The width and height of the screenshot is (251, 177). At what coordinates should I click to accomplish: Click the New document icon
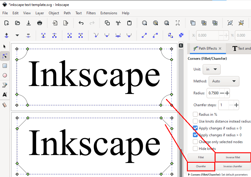tap(7, 23)
